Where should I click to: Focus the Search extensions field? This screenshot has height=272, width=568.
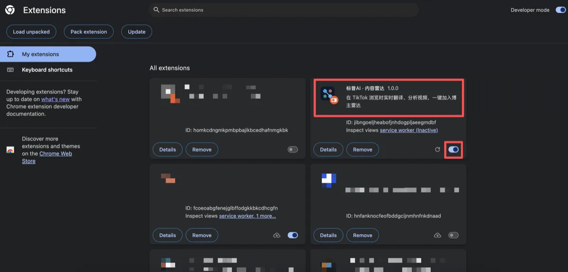pos(284,10)
